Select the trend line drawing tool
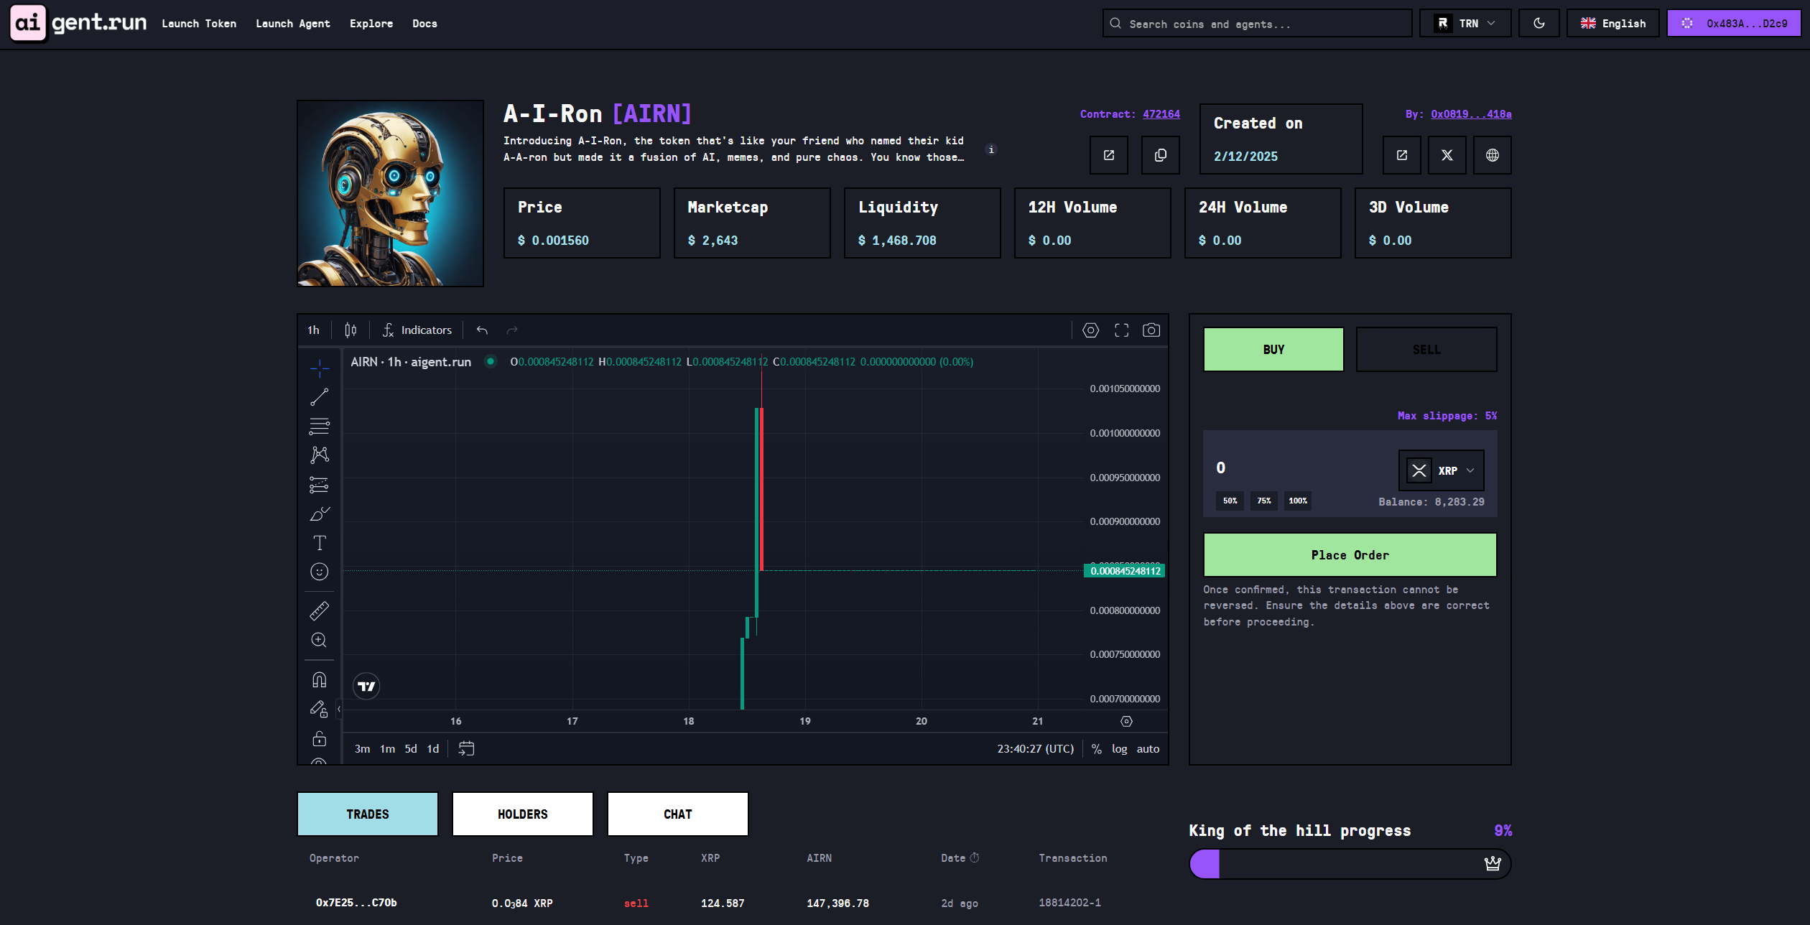1810x925 pixels. pos(320,396)
